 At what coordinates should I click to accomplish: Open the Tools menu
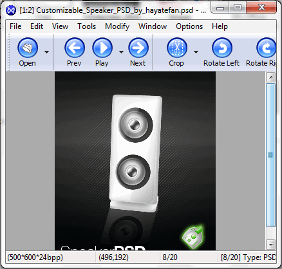(87, 26)
